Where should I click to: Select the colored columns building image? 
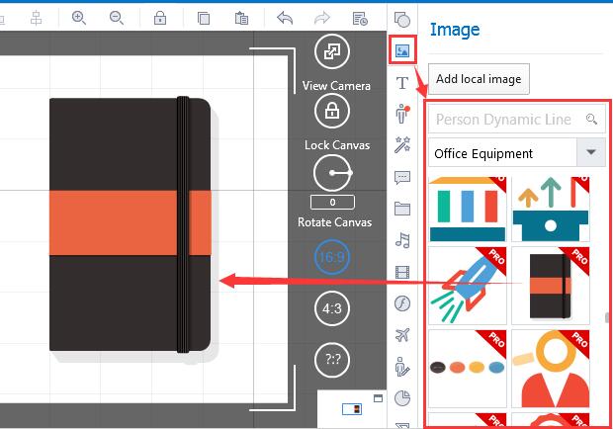point(468,209)
